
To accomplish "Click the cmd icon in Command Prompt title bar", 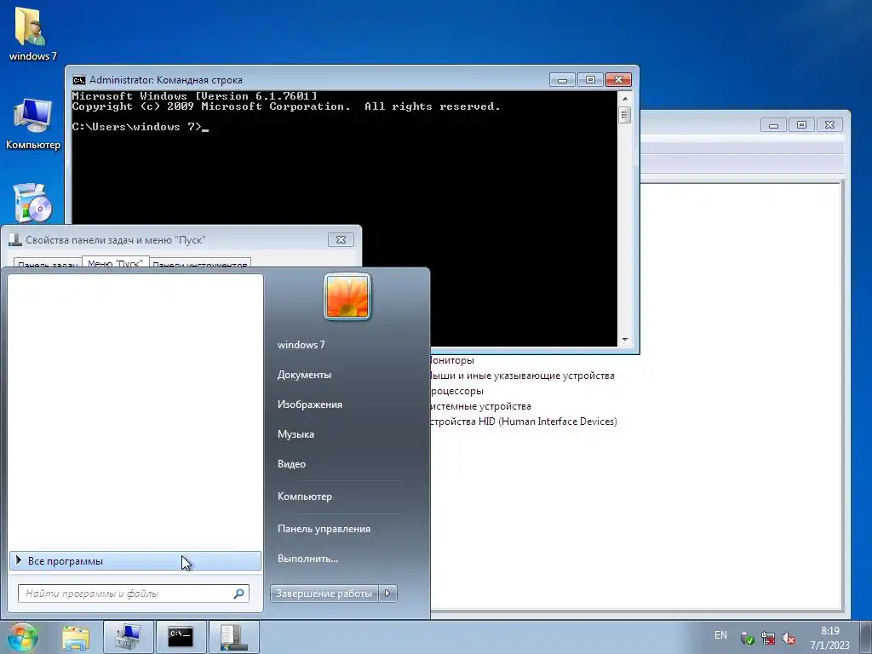I will point(79,80).
